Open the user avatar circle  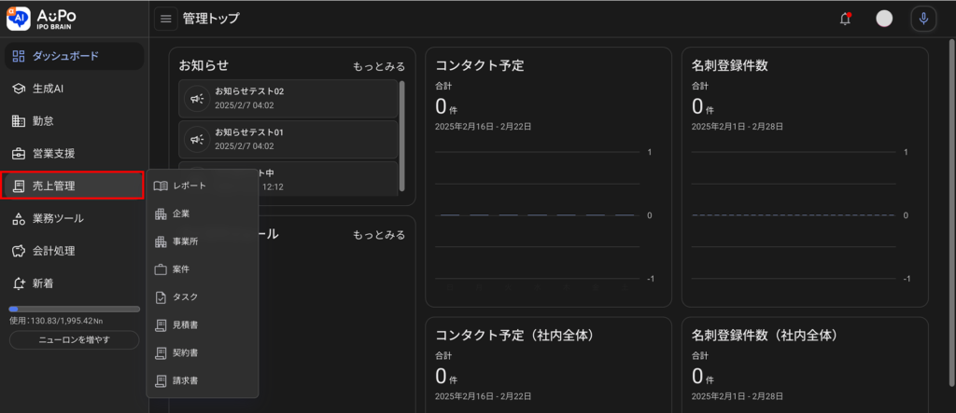click(x=884, y=19)
